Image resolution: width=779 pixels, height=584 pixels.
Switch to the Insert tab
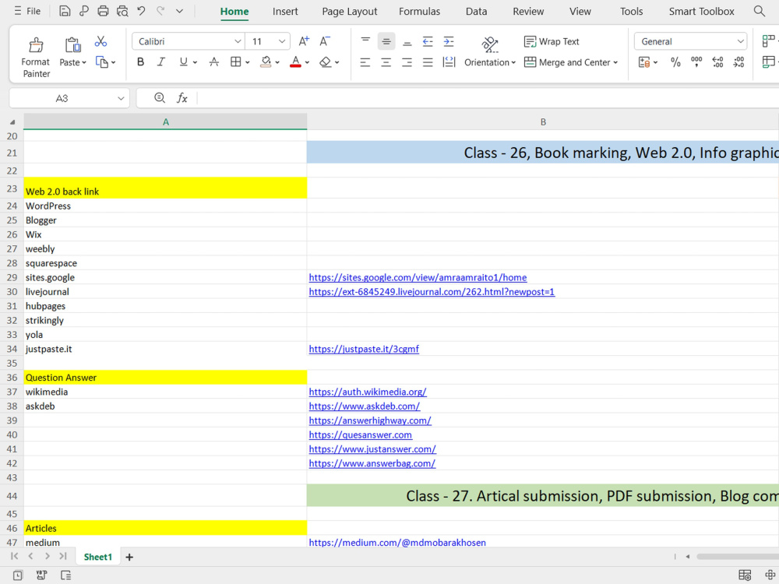click(x=285, y=12)
